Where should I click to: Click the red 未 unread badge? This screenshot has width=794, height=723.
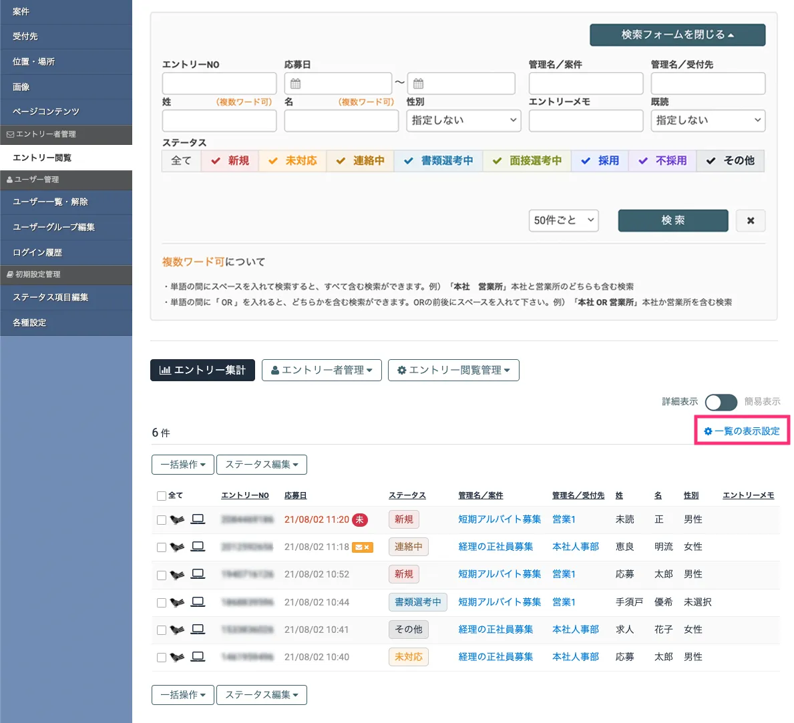click(359, 519)
